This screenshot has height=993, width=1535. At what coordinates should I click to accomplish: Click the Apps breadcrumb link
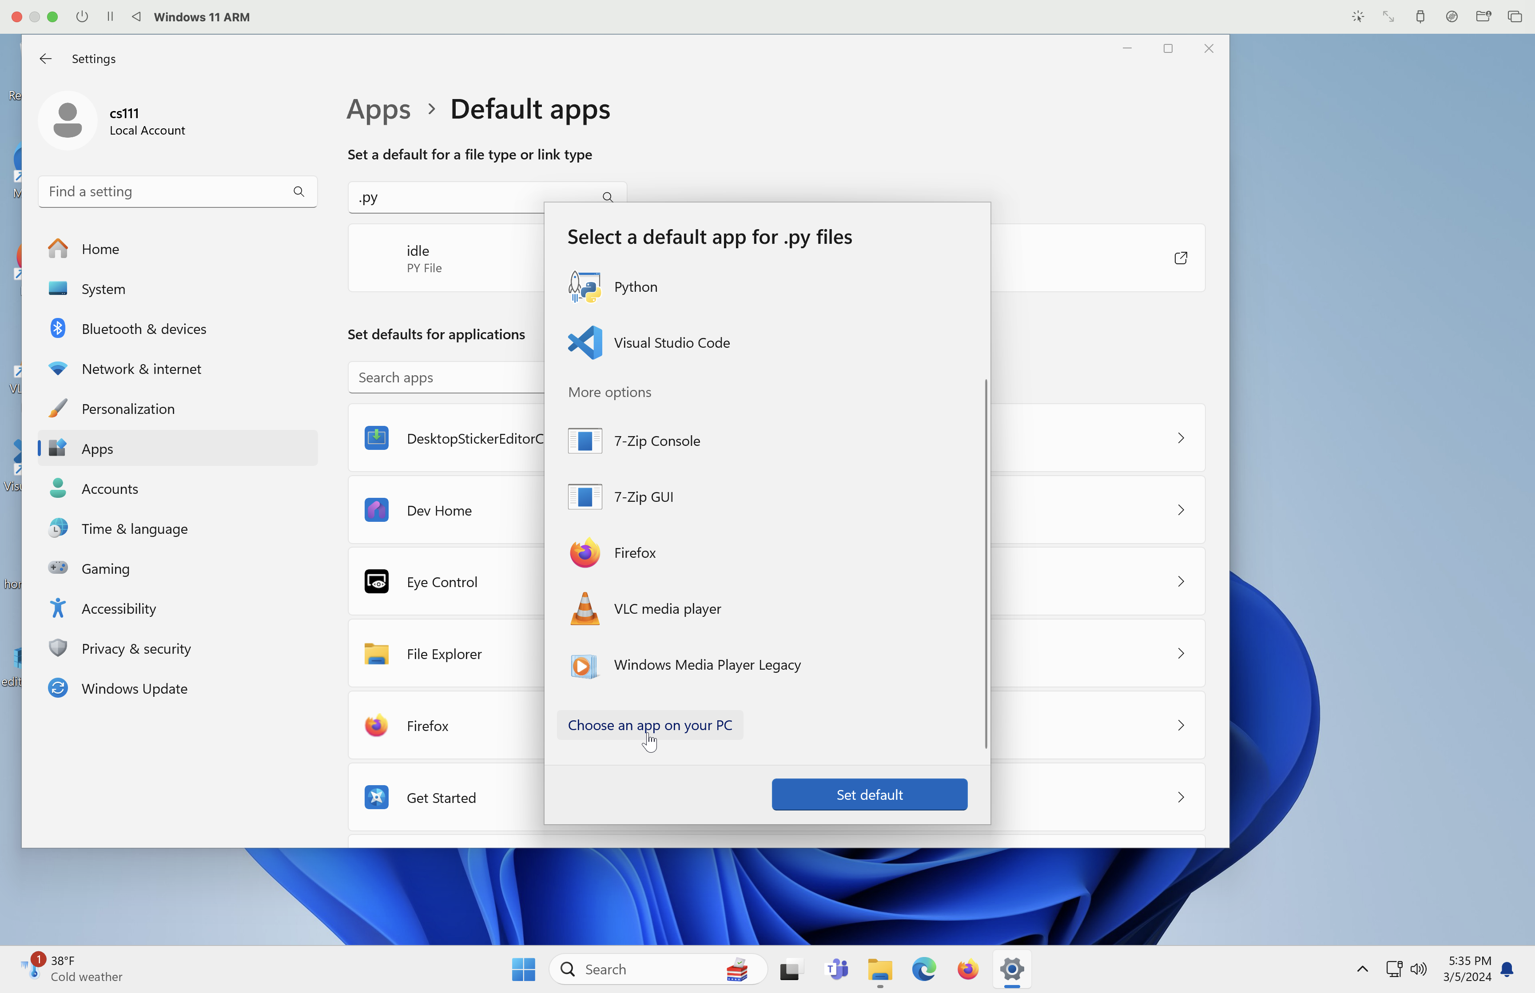coord(378,109)
